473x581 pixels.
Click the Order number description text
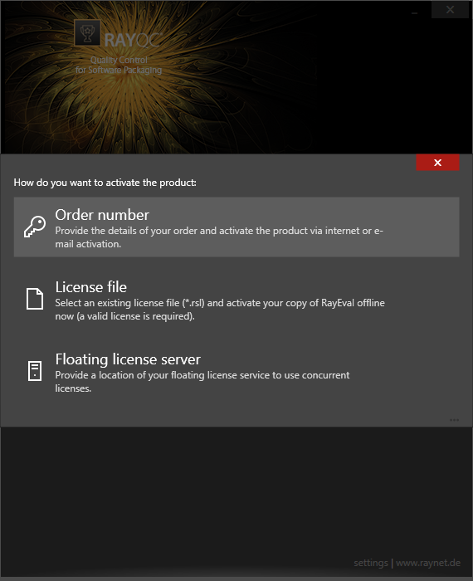[219, 237]
